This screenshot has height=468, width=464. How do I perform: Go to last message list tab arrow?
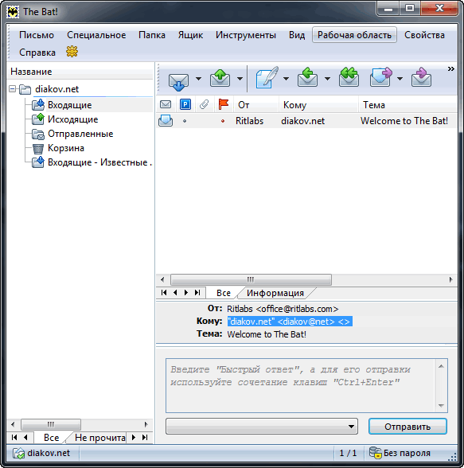(197, 293)
